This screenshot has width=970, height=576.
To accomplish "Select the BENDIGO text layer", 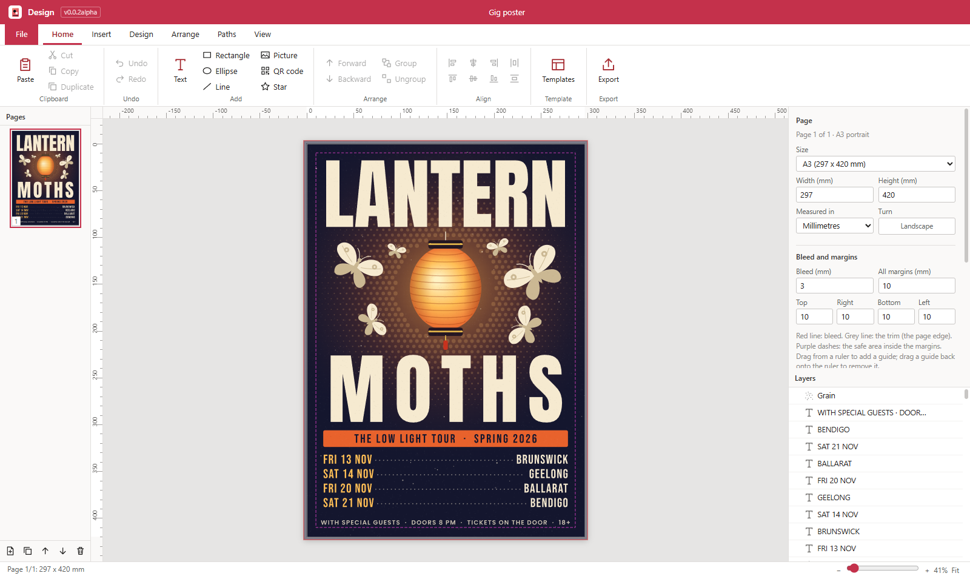I will [x=875, y=430].
